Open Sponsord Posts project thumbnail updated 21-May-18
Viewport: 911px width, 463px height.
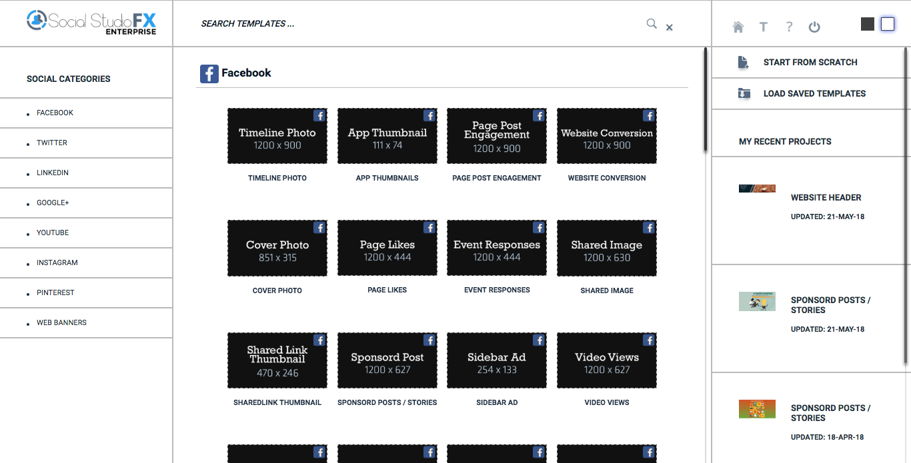click(757, 301)
